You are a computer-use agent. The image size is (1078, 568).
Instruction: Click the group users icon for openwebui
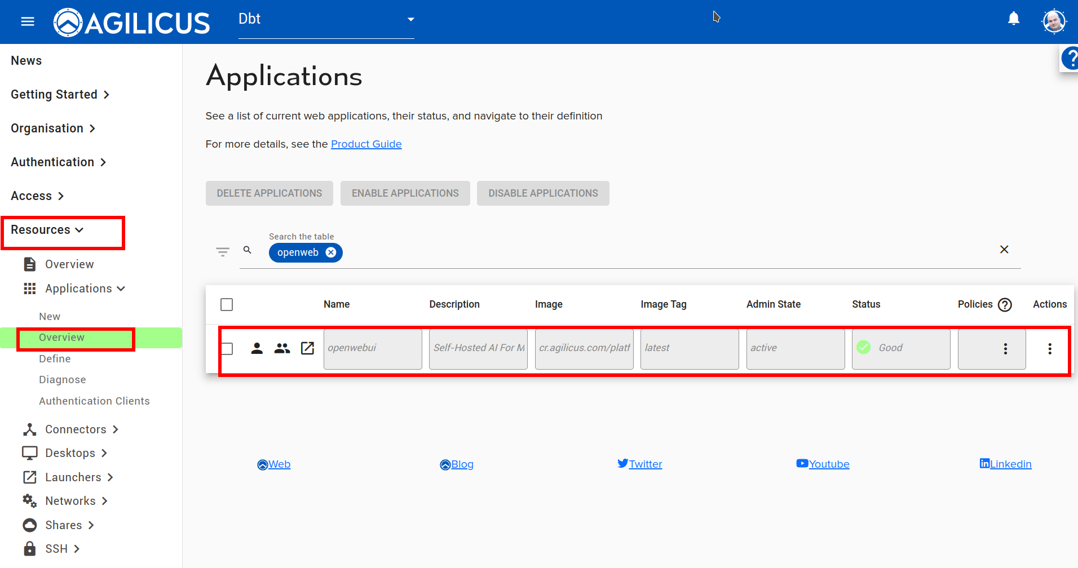pos(282,348)
